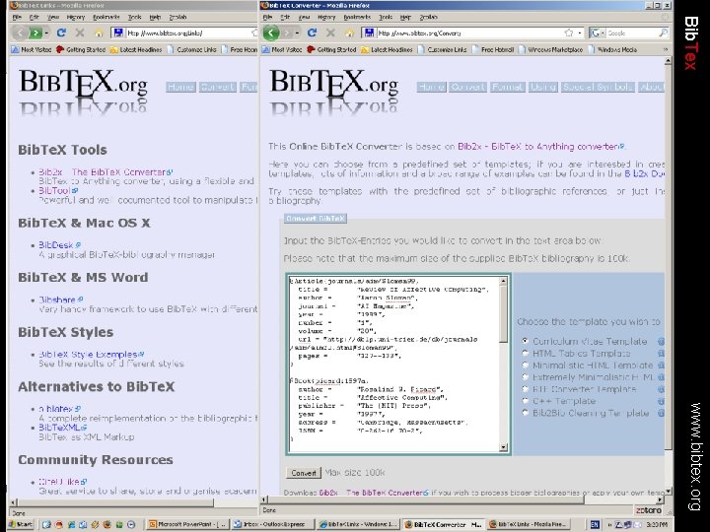The image size is (710, 532).
Task: Go forward in the BibTeX Links window
Action: point(35,33)
